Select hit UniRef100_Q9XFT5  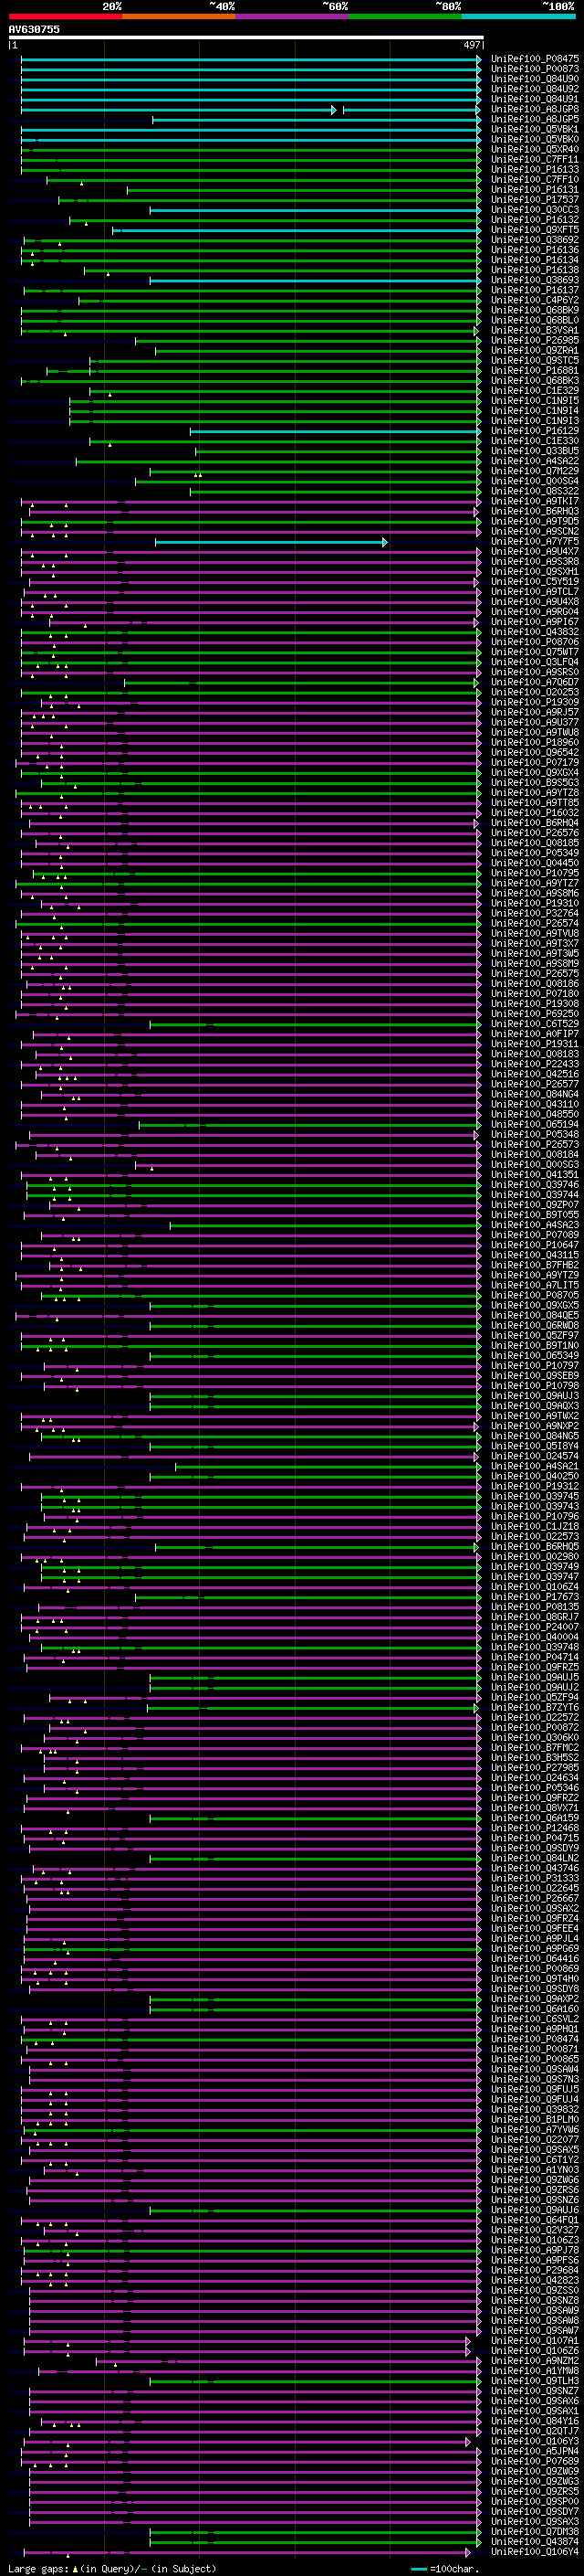535,230
